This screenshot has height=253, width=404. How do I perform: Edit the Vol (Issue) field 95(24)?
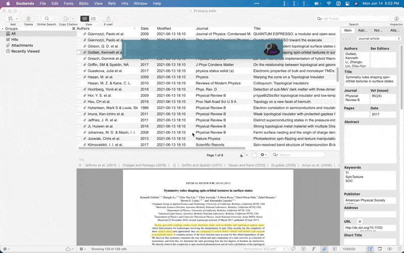point(383,98)
